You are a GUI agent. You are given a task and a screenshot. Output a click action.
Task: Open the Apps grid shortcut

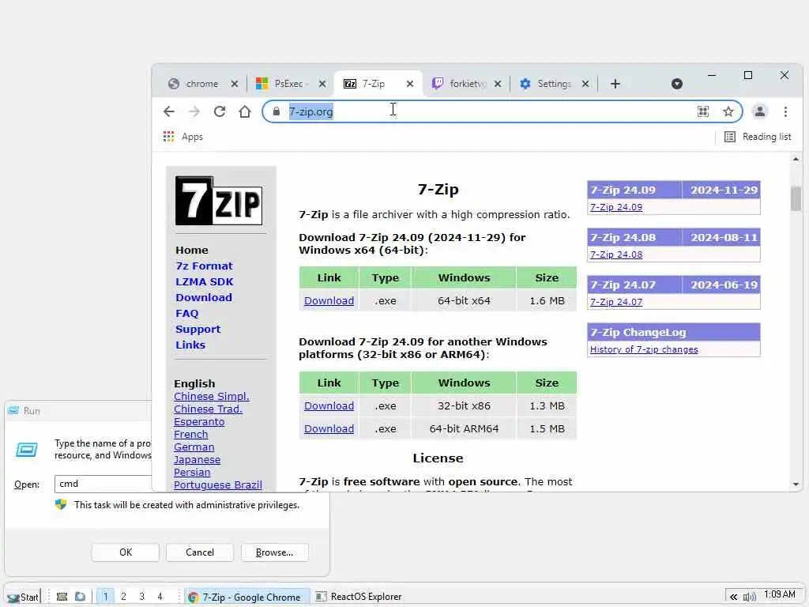point(183,137)
